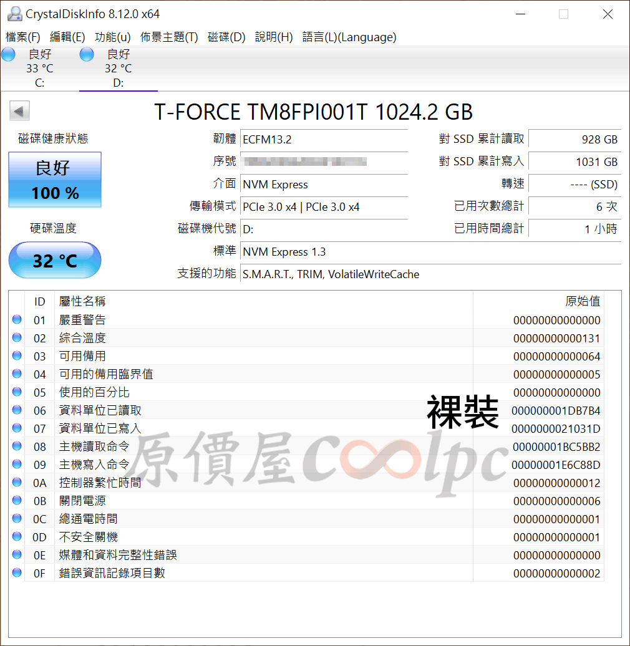The width and height of the screenshot is (630, 646).
Task: Click total host reads value 928 GB
Action: point(574,139)
